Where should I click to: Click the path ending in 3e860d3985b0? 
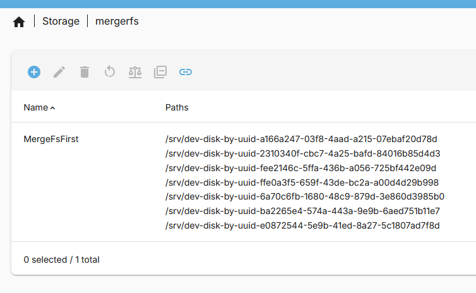[x=304, y=196]
